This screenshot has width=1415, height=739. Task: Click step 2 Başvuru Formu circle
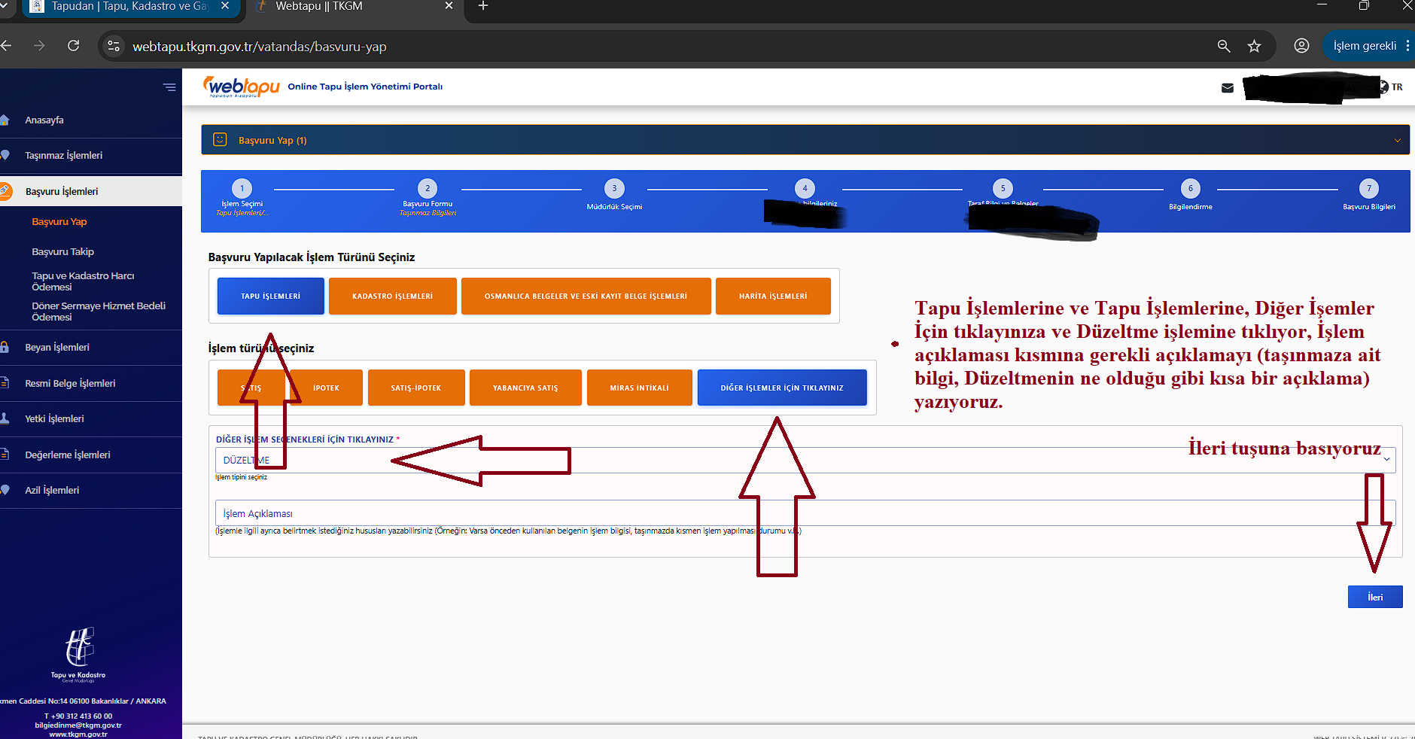[x=428, y=188]
